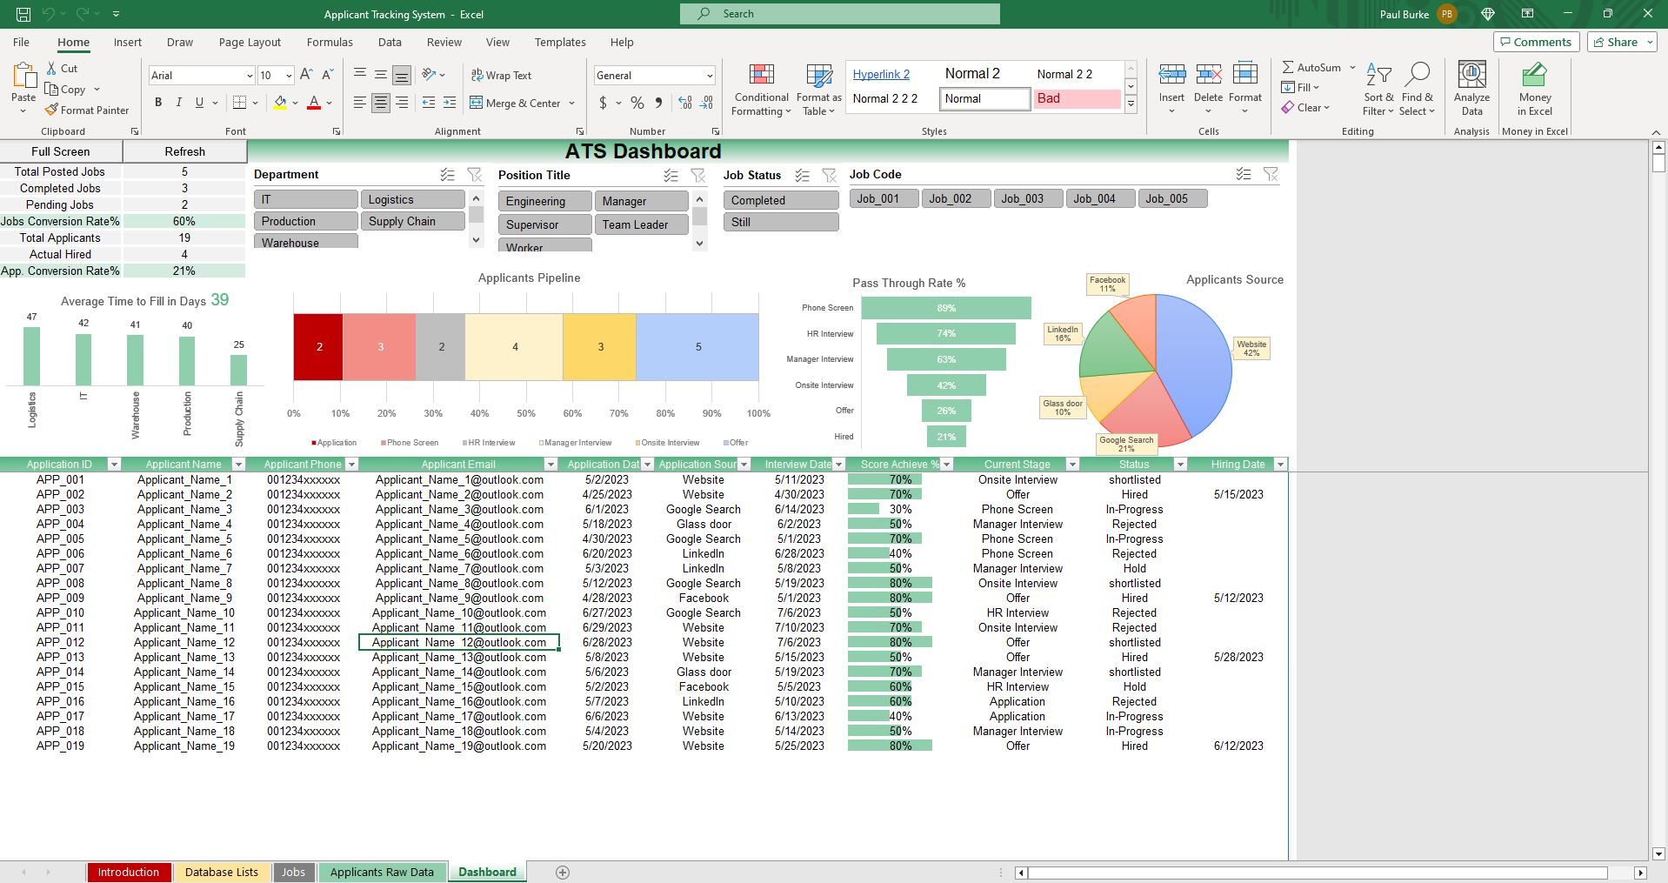This screenshot has height=883, width=1668.
Task: Click the Refresh button
Action: 184,151
